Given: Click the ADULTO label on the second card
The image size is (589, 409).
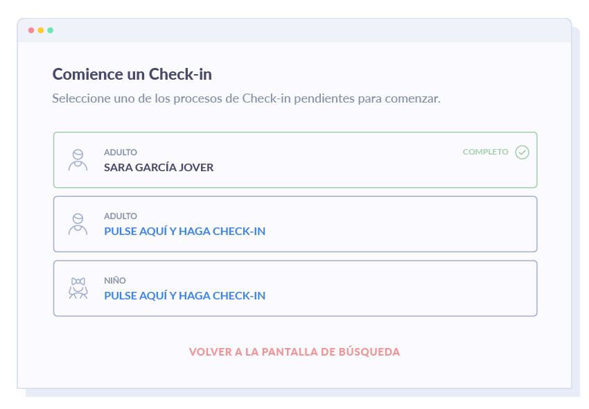Looking at the screenshot, I should pos(121,216).
